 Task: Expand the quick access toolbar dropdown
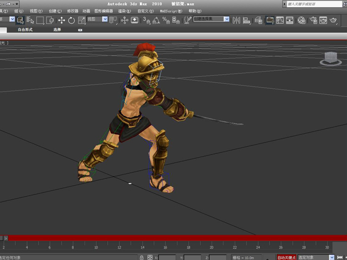(x=17, y=4)
